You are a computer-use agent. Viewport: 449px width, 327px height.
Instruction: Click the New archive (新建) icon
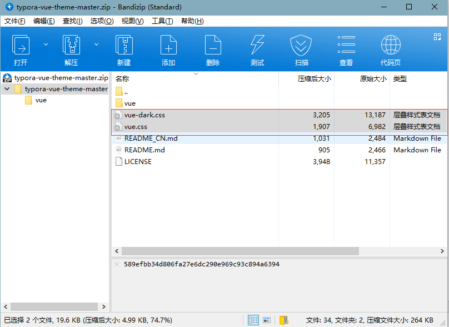pos(124,45)
